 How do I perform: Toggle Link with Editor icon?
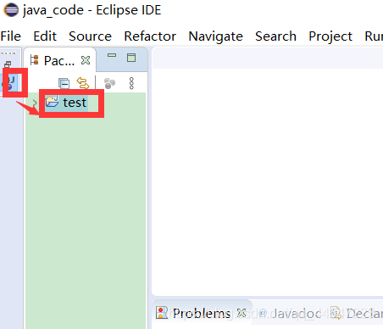click(83, 83)
